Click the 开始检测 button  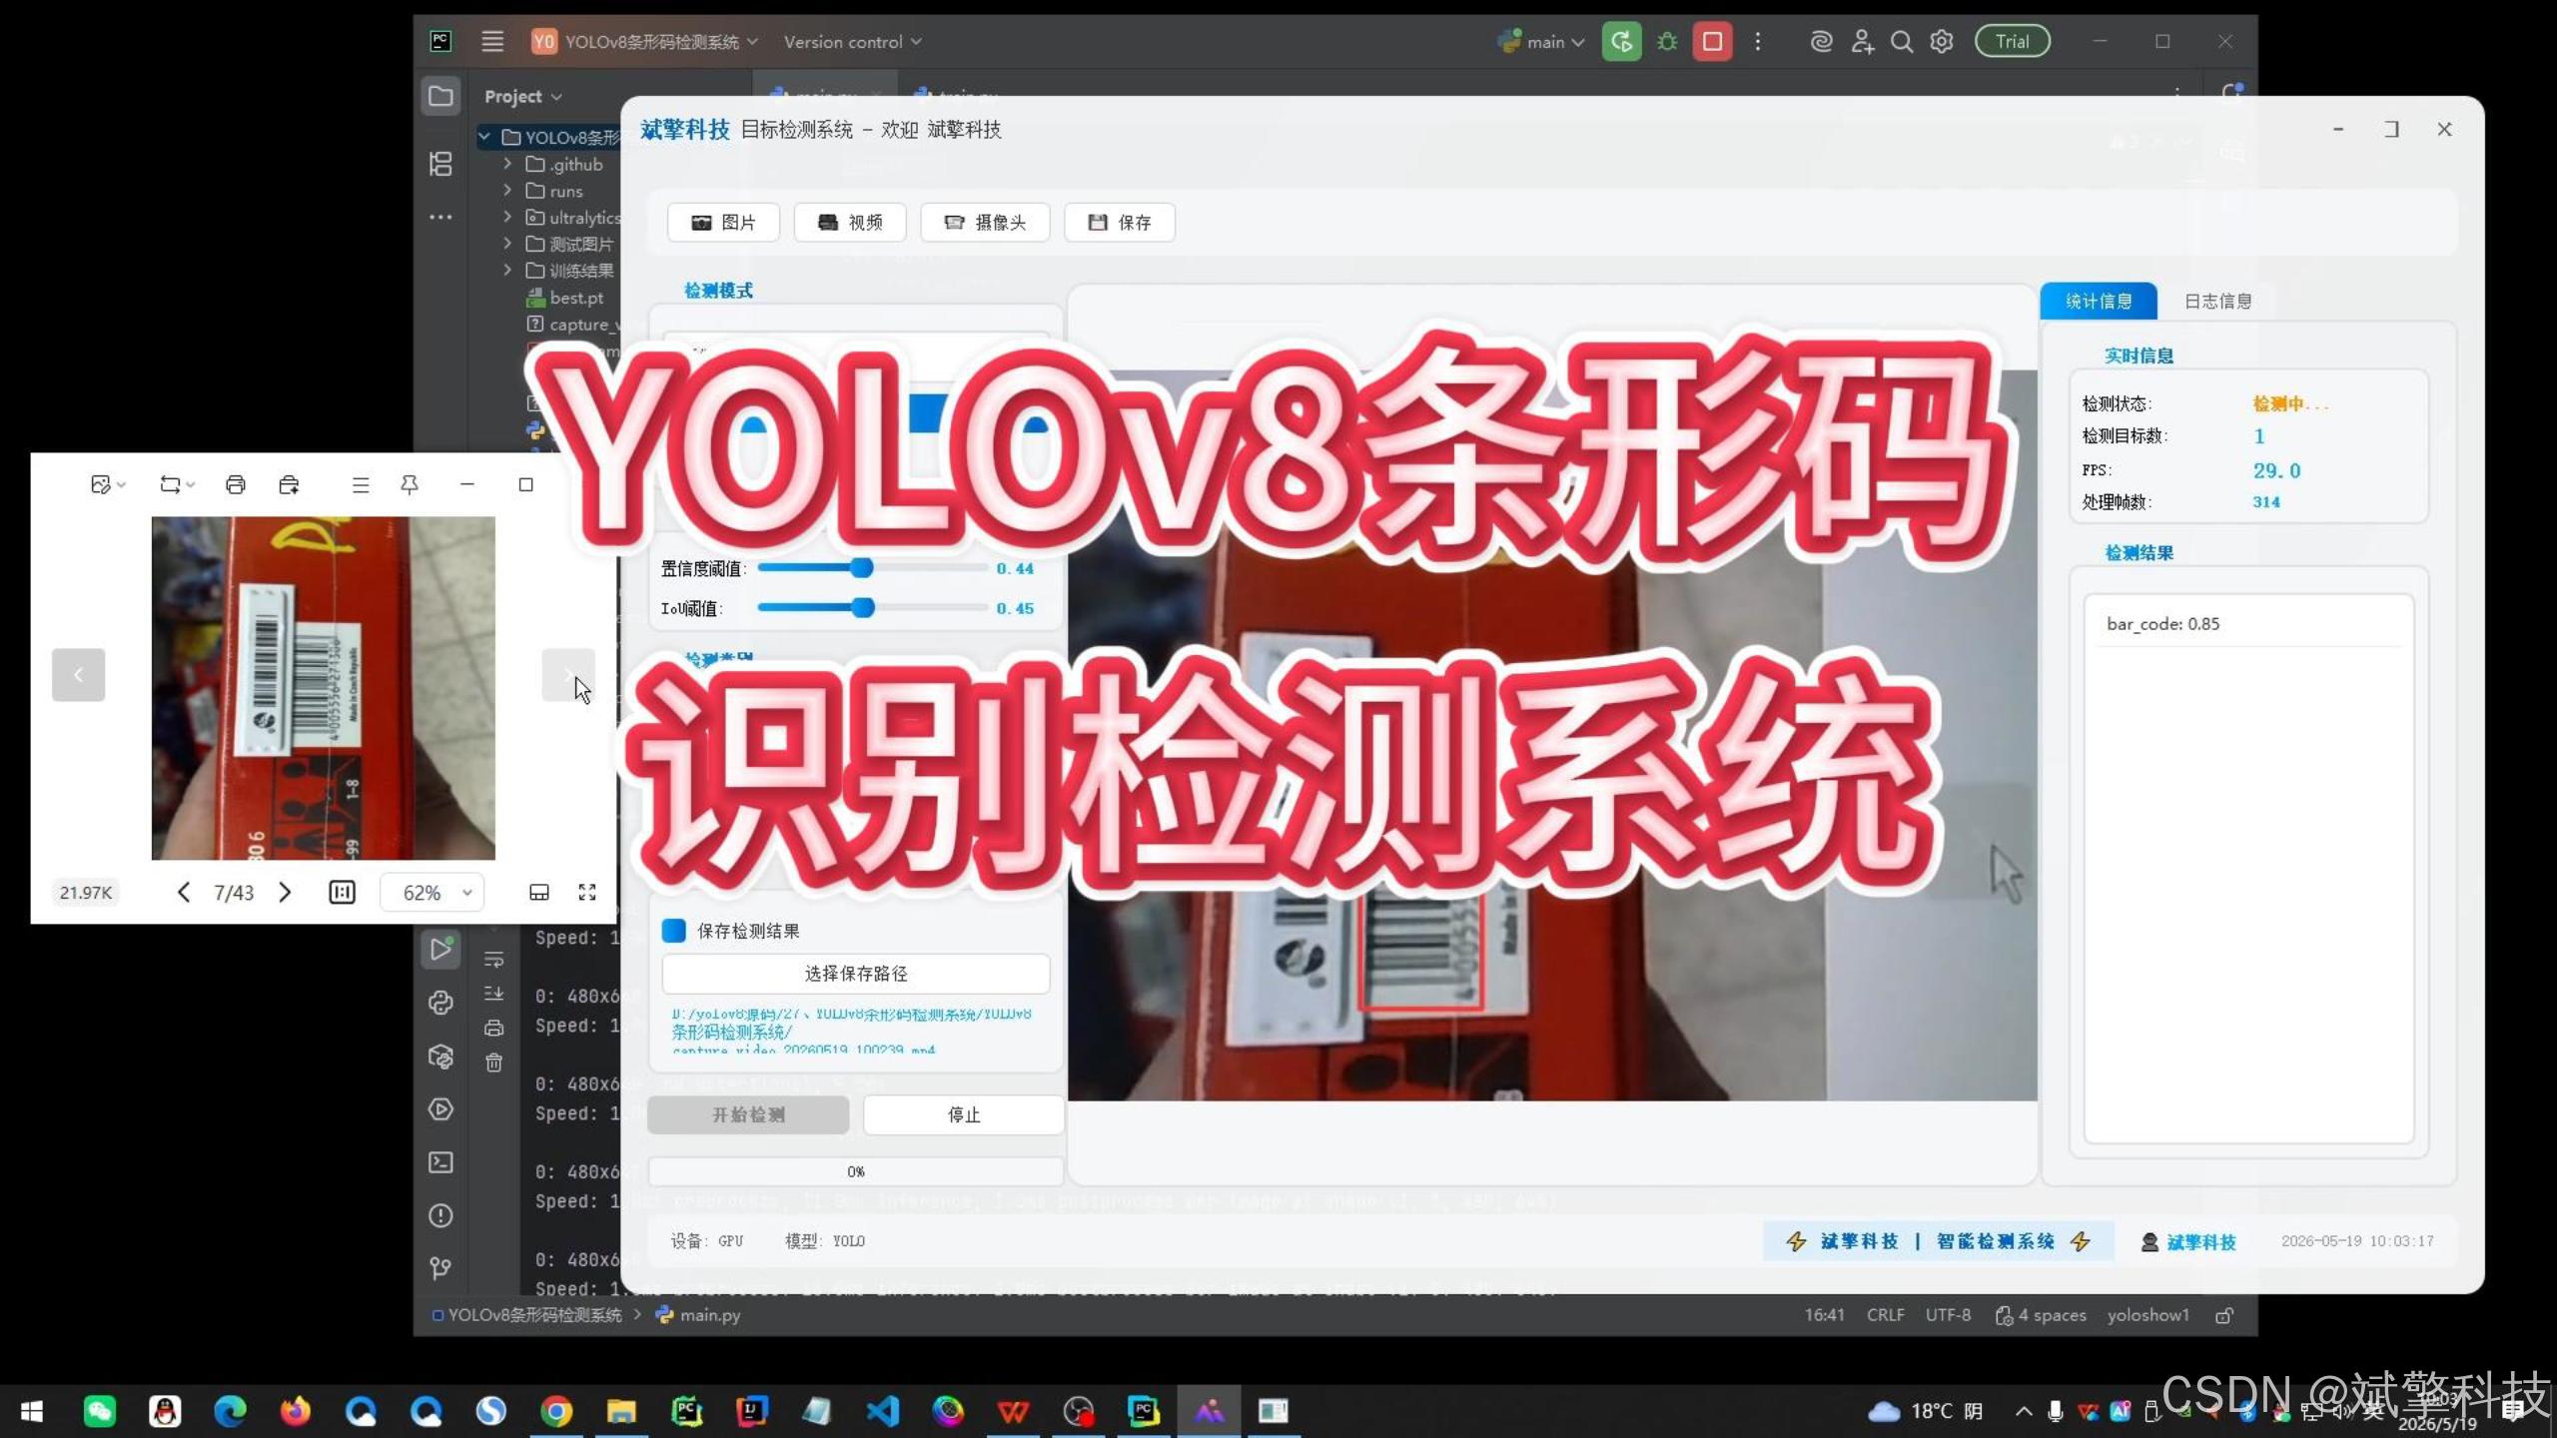[748, 1114]
